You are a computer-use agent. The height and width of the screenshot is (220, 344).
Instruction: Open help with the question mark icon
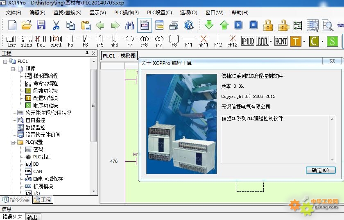pyautogui.click(x=188, y=25)
